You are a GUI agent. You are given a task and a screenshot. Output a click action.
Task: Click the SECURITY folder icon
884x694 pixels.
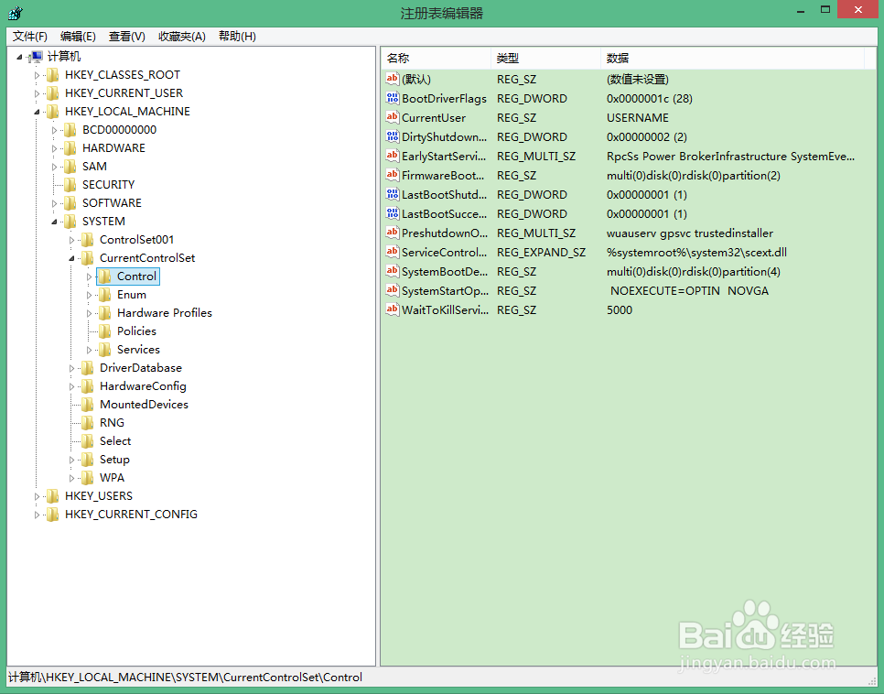point(70,185)
